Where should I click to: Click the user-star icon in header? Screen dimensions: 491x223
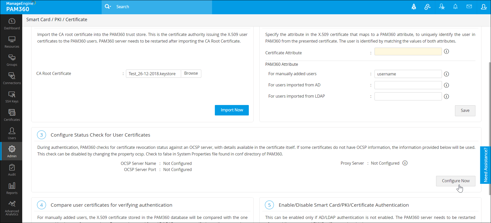pos(442,7)
